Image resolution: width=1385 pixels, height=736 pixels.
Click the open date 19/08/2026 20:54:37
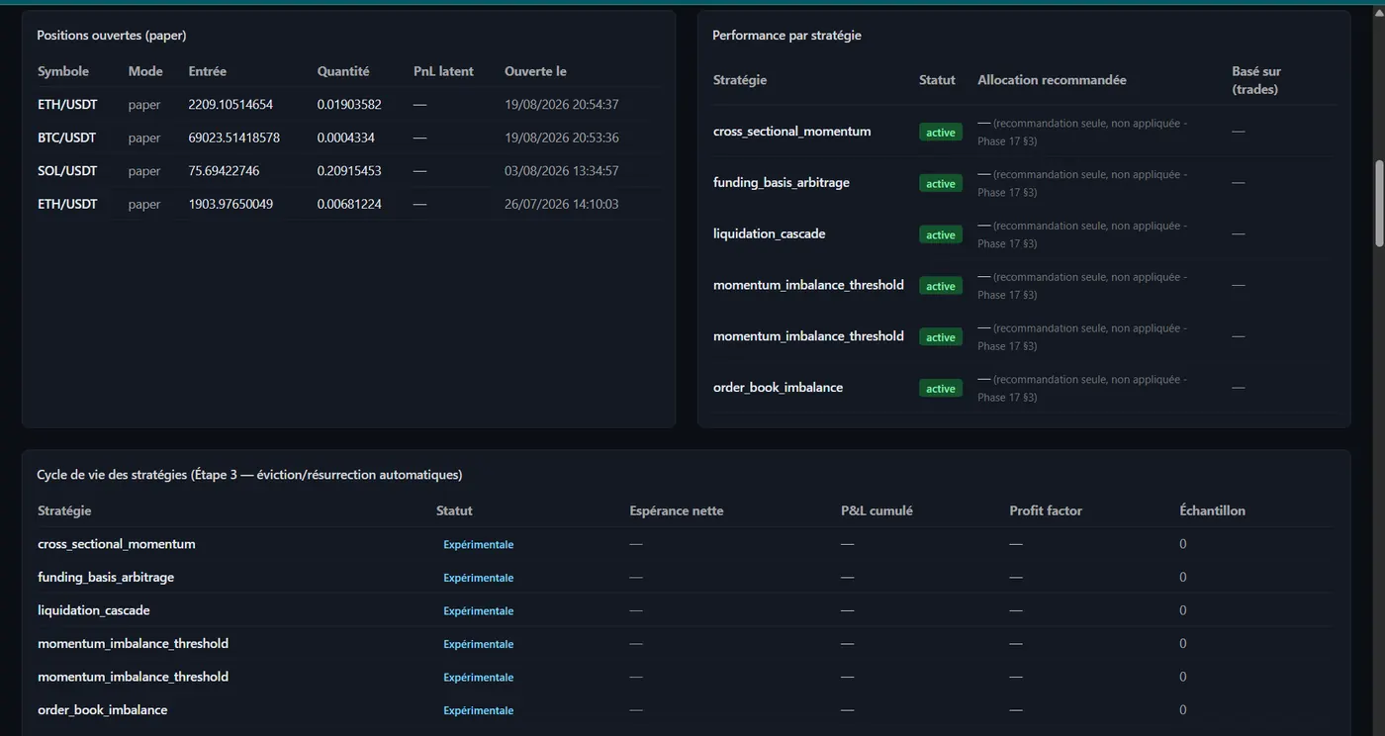(562, 104)
